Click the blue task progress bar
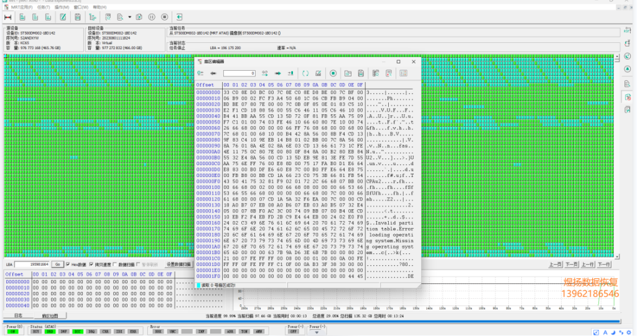The width and height of the screenshot is (637, 336). (312, 321)
